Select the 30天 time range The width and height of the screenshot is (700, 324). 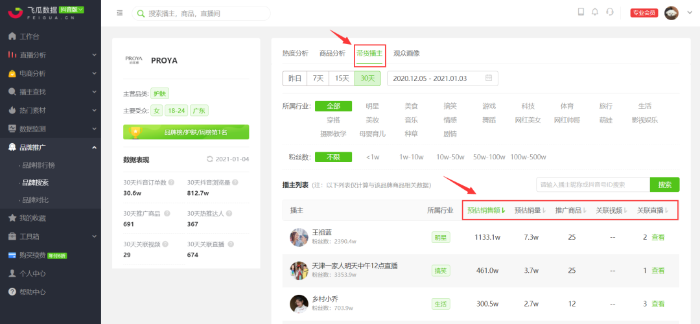(x=367, y=78)
